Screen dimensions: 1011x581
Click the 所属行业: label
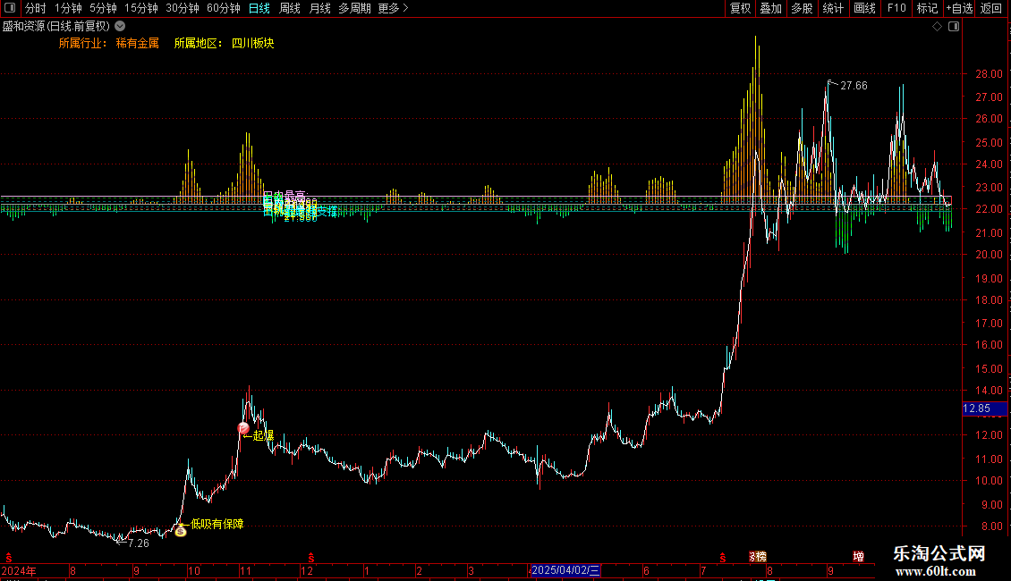(83, 43)
